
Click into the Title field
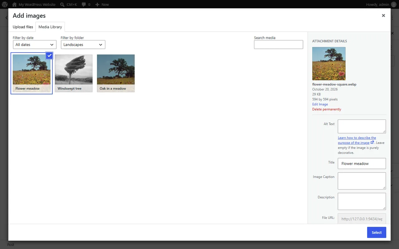(362, 163)
